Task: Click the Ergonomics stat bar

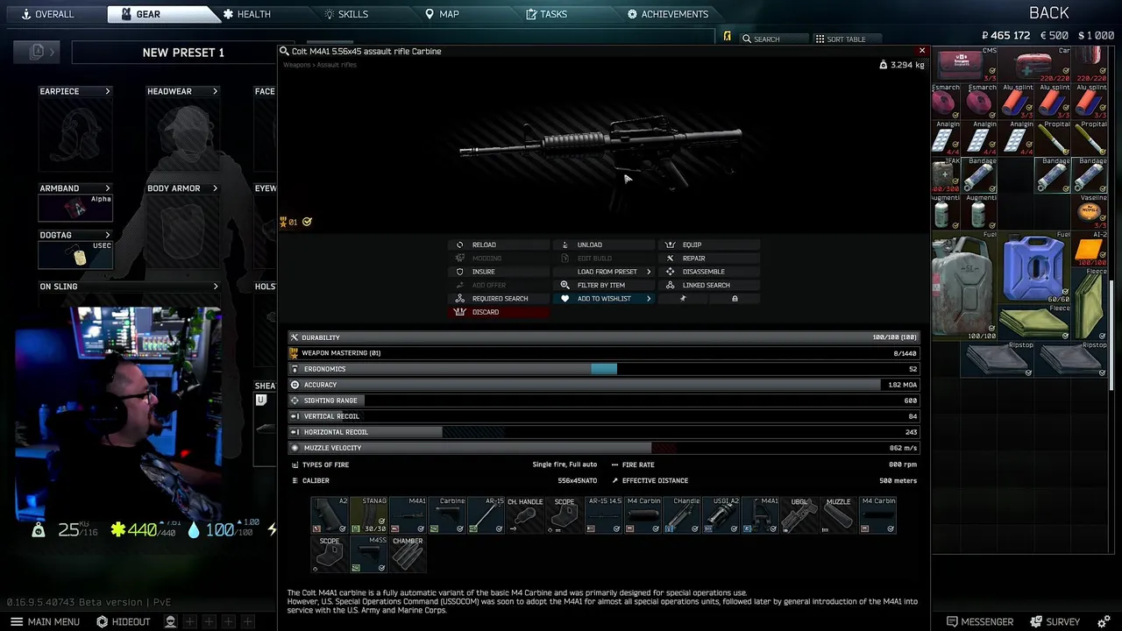Action: coord(604,369)
